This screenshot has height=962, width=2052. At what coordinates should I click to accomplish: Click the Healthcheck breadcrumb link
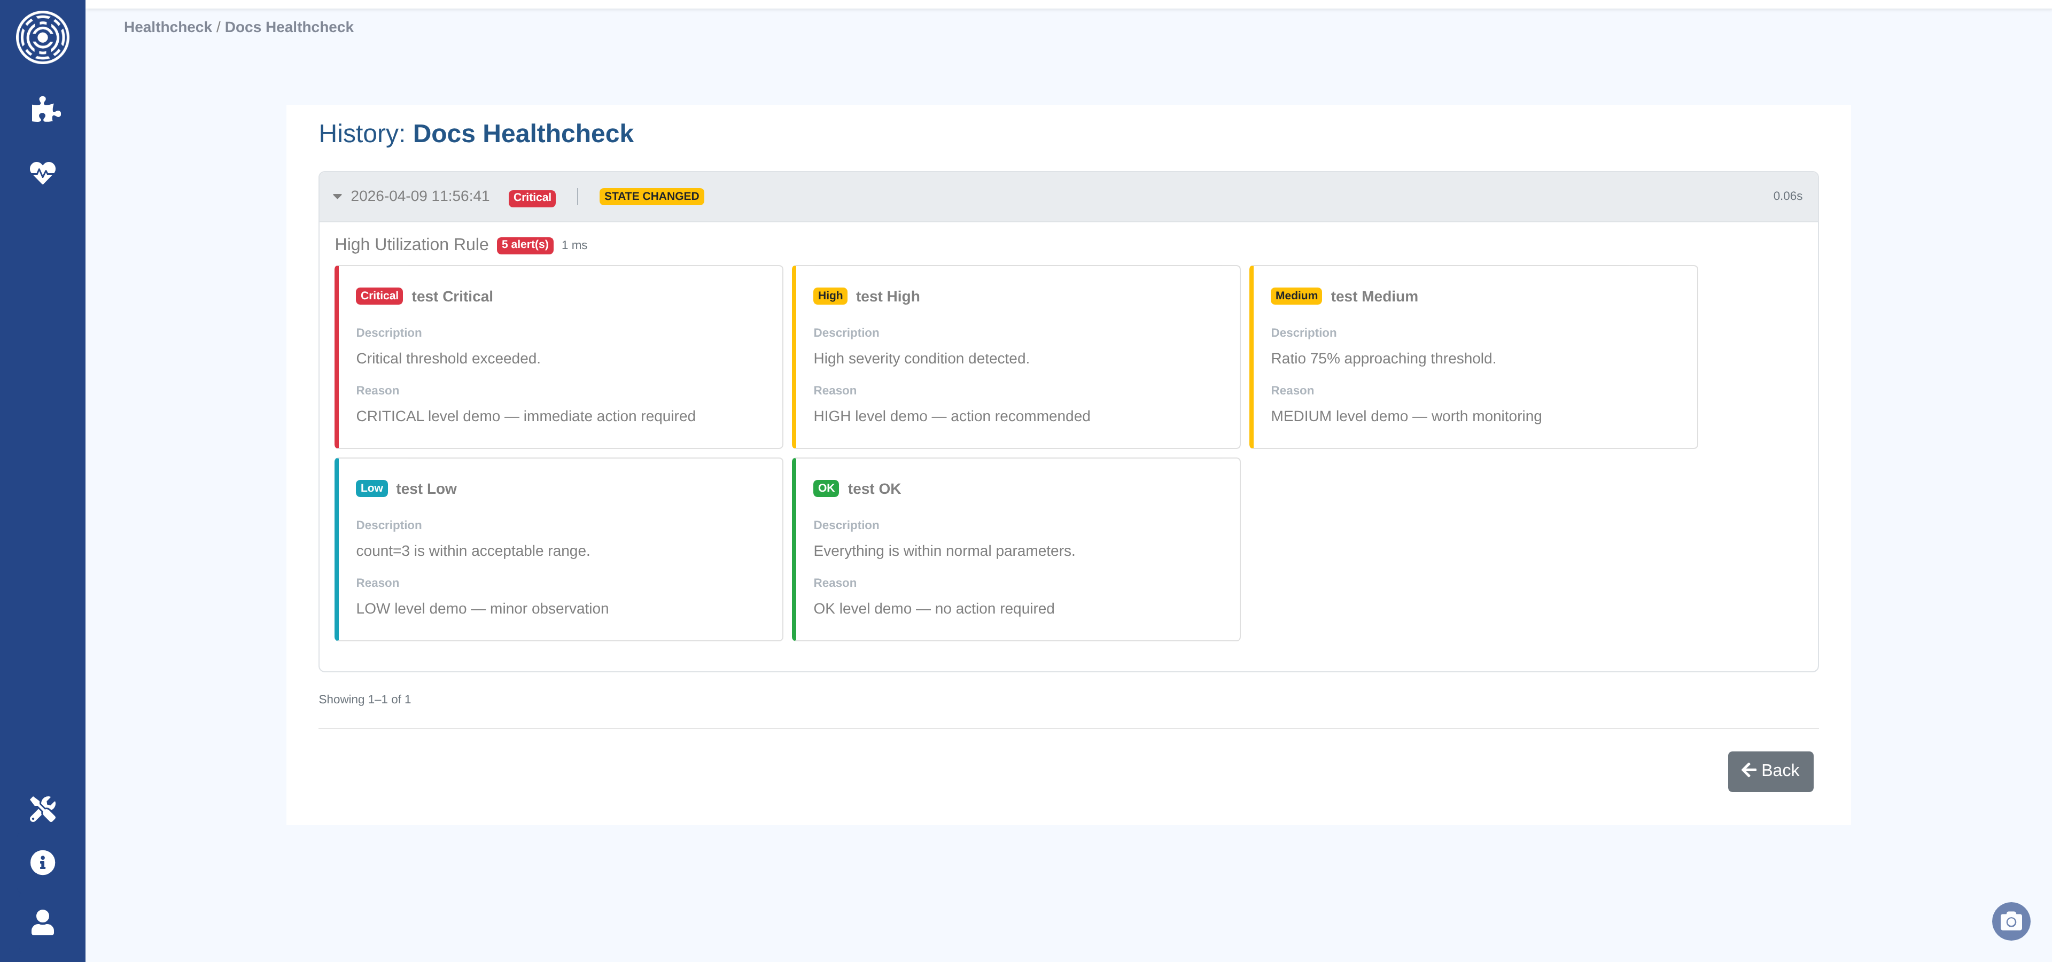coord(167,27)
